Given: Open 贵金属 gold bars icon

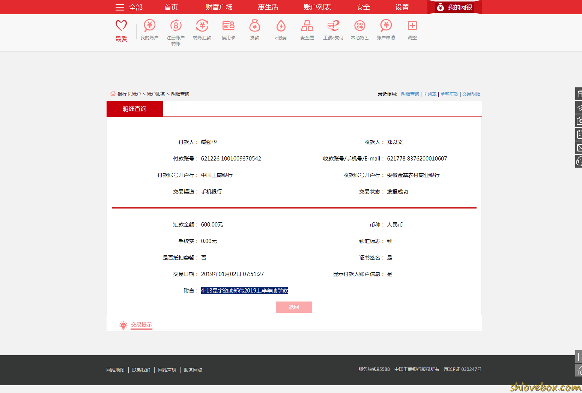Looking at the screenshot, I should [307, 25].
